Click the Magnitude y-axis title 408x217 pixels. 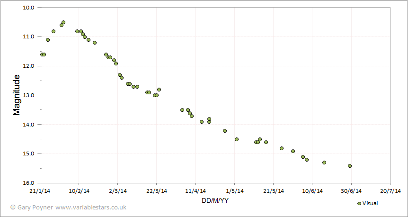pyautogui.click(x=17, y=95)
